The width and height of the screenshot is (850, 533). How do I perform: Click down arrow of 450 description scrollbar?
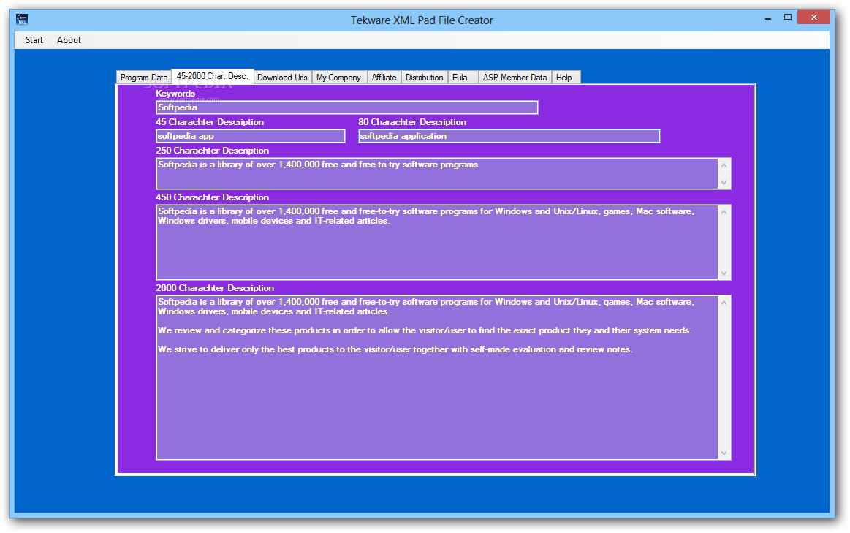[724, 273]
